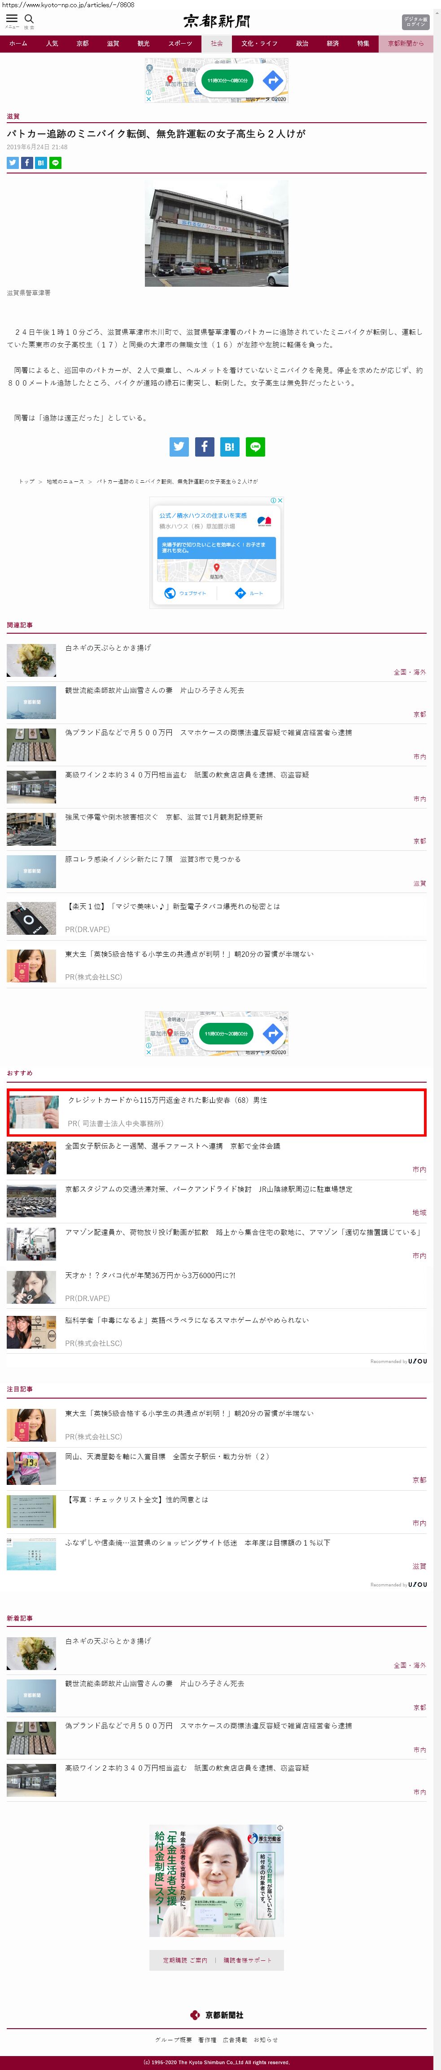Click the 購読者様サポート button
The width and height of the screenshot is (441, 2070).
coord(248,1960)
